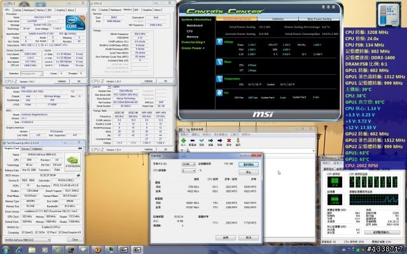Switch to Validation tab in GPU-Z
407x254 pixels.
pyautogui.click(x=37, y=149)
